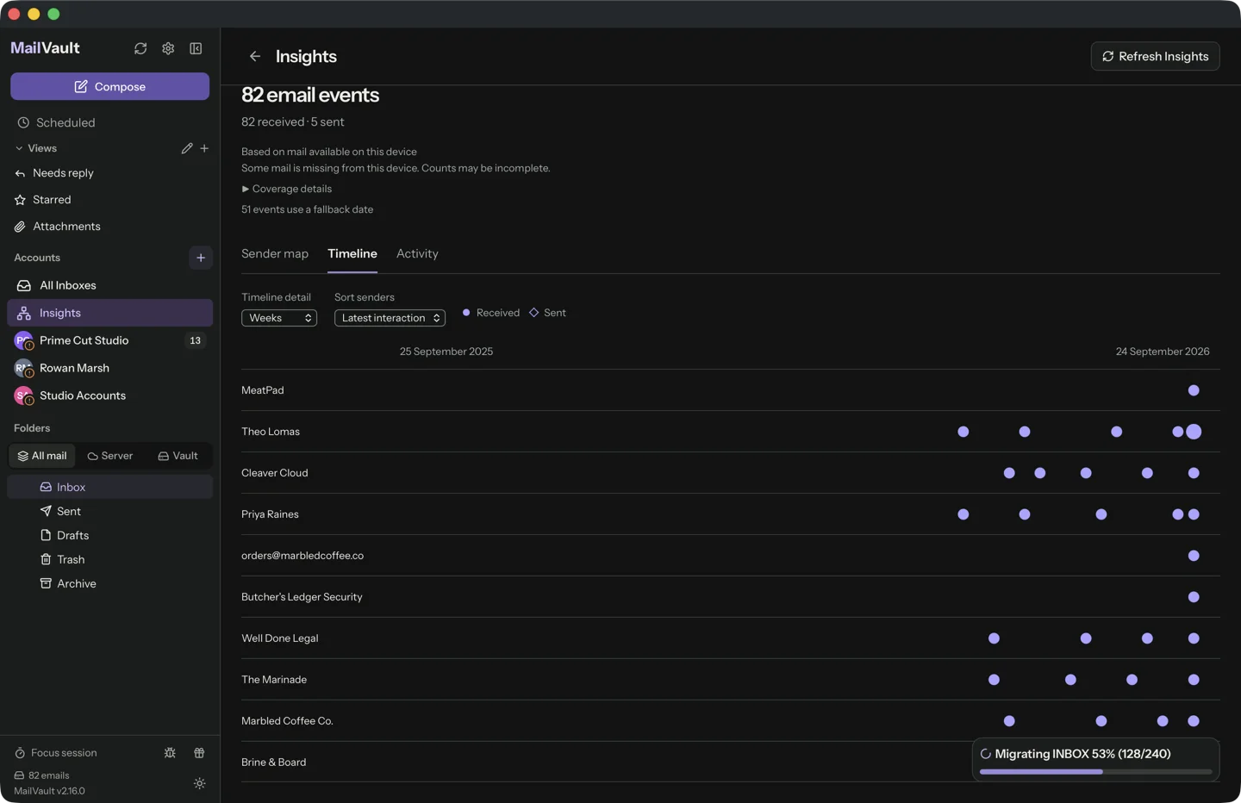Click the MailVault v2.16.0 version text
This screenshot has height=803, width=1241.
coord(49,791)
